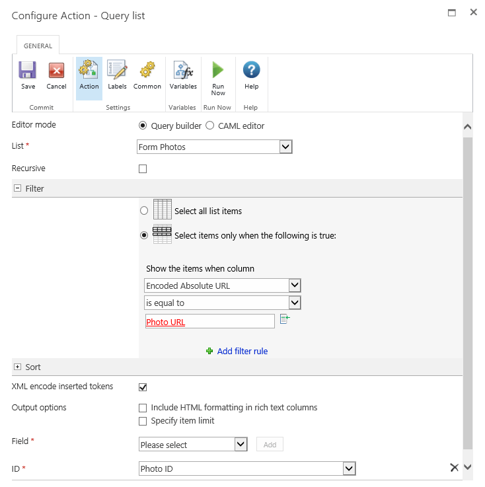Click the Save floppy disk icon

(28, 70)
